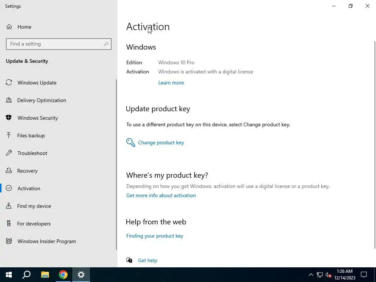Image resolution: width=376 pixels, height=282 pixels.
Task: Click the Windows 10 Pro edition text
Action: coord(176,62)
